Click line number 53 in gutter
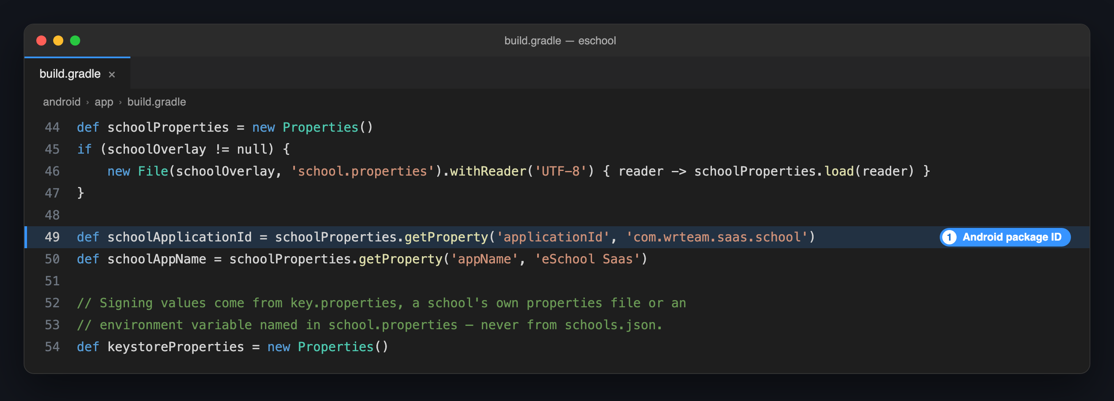The height and width of the screenshot is (401, 1114). pyautogui.click(x=52, y=325)
